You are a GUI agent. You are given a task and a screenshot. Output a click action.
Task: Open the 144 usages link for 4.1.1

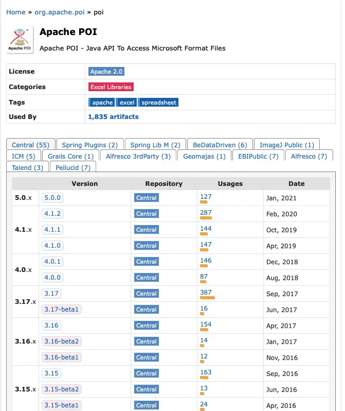click(x=206, y=229)
